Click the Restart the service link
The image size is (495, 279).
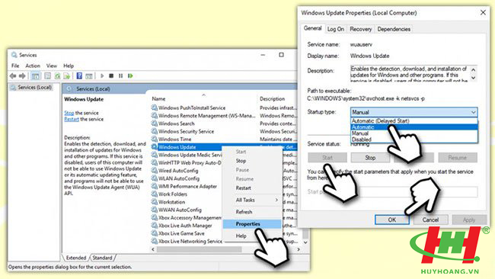pyautogui.click(x=72, y=119)
